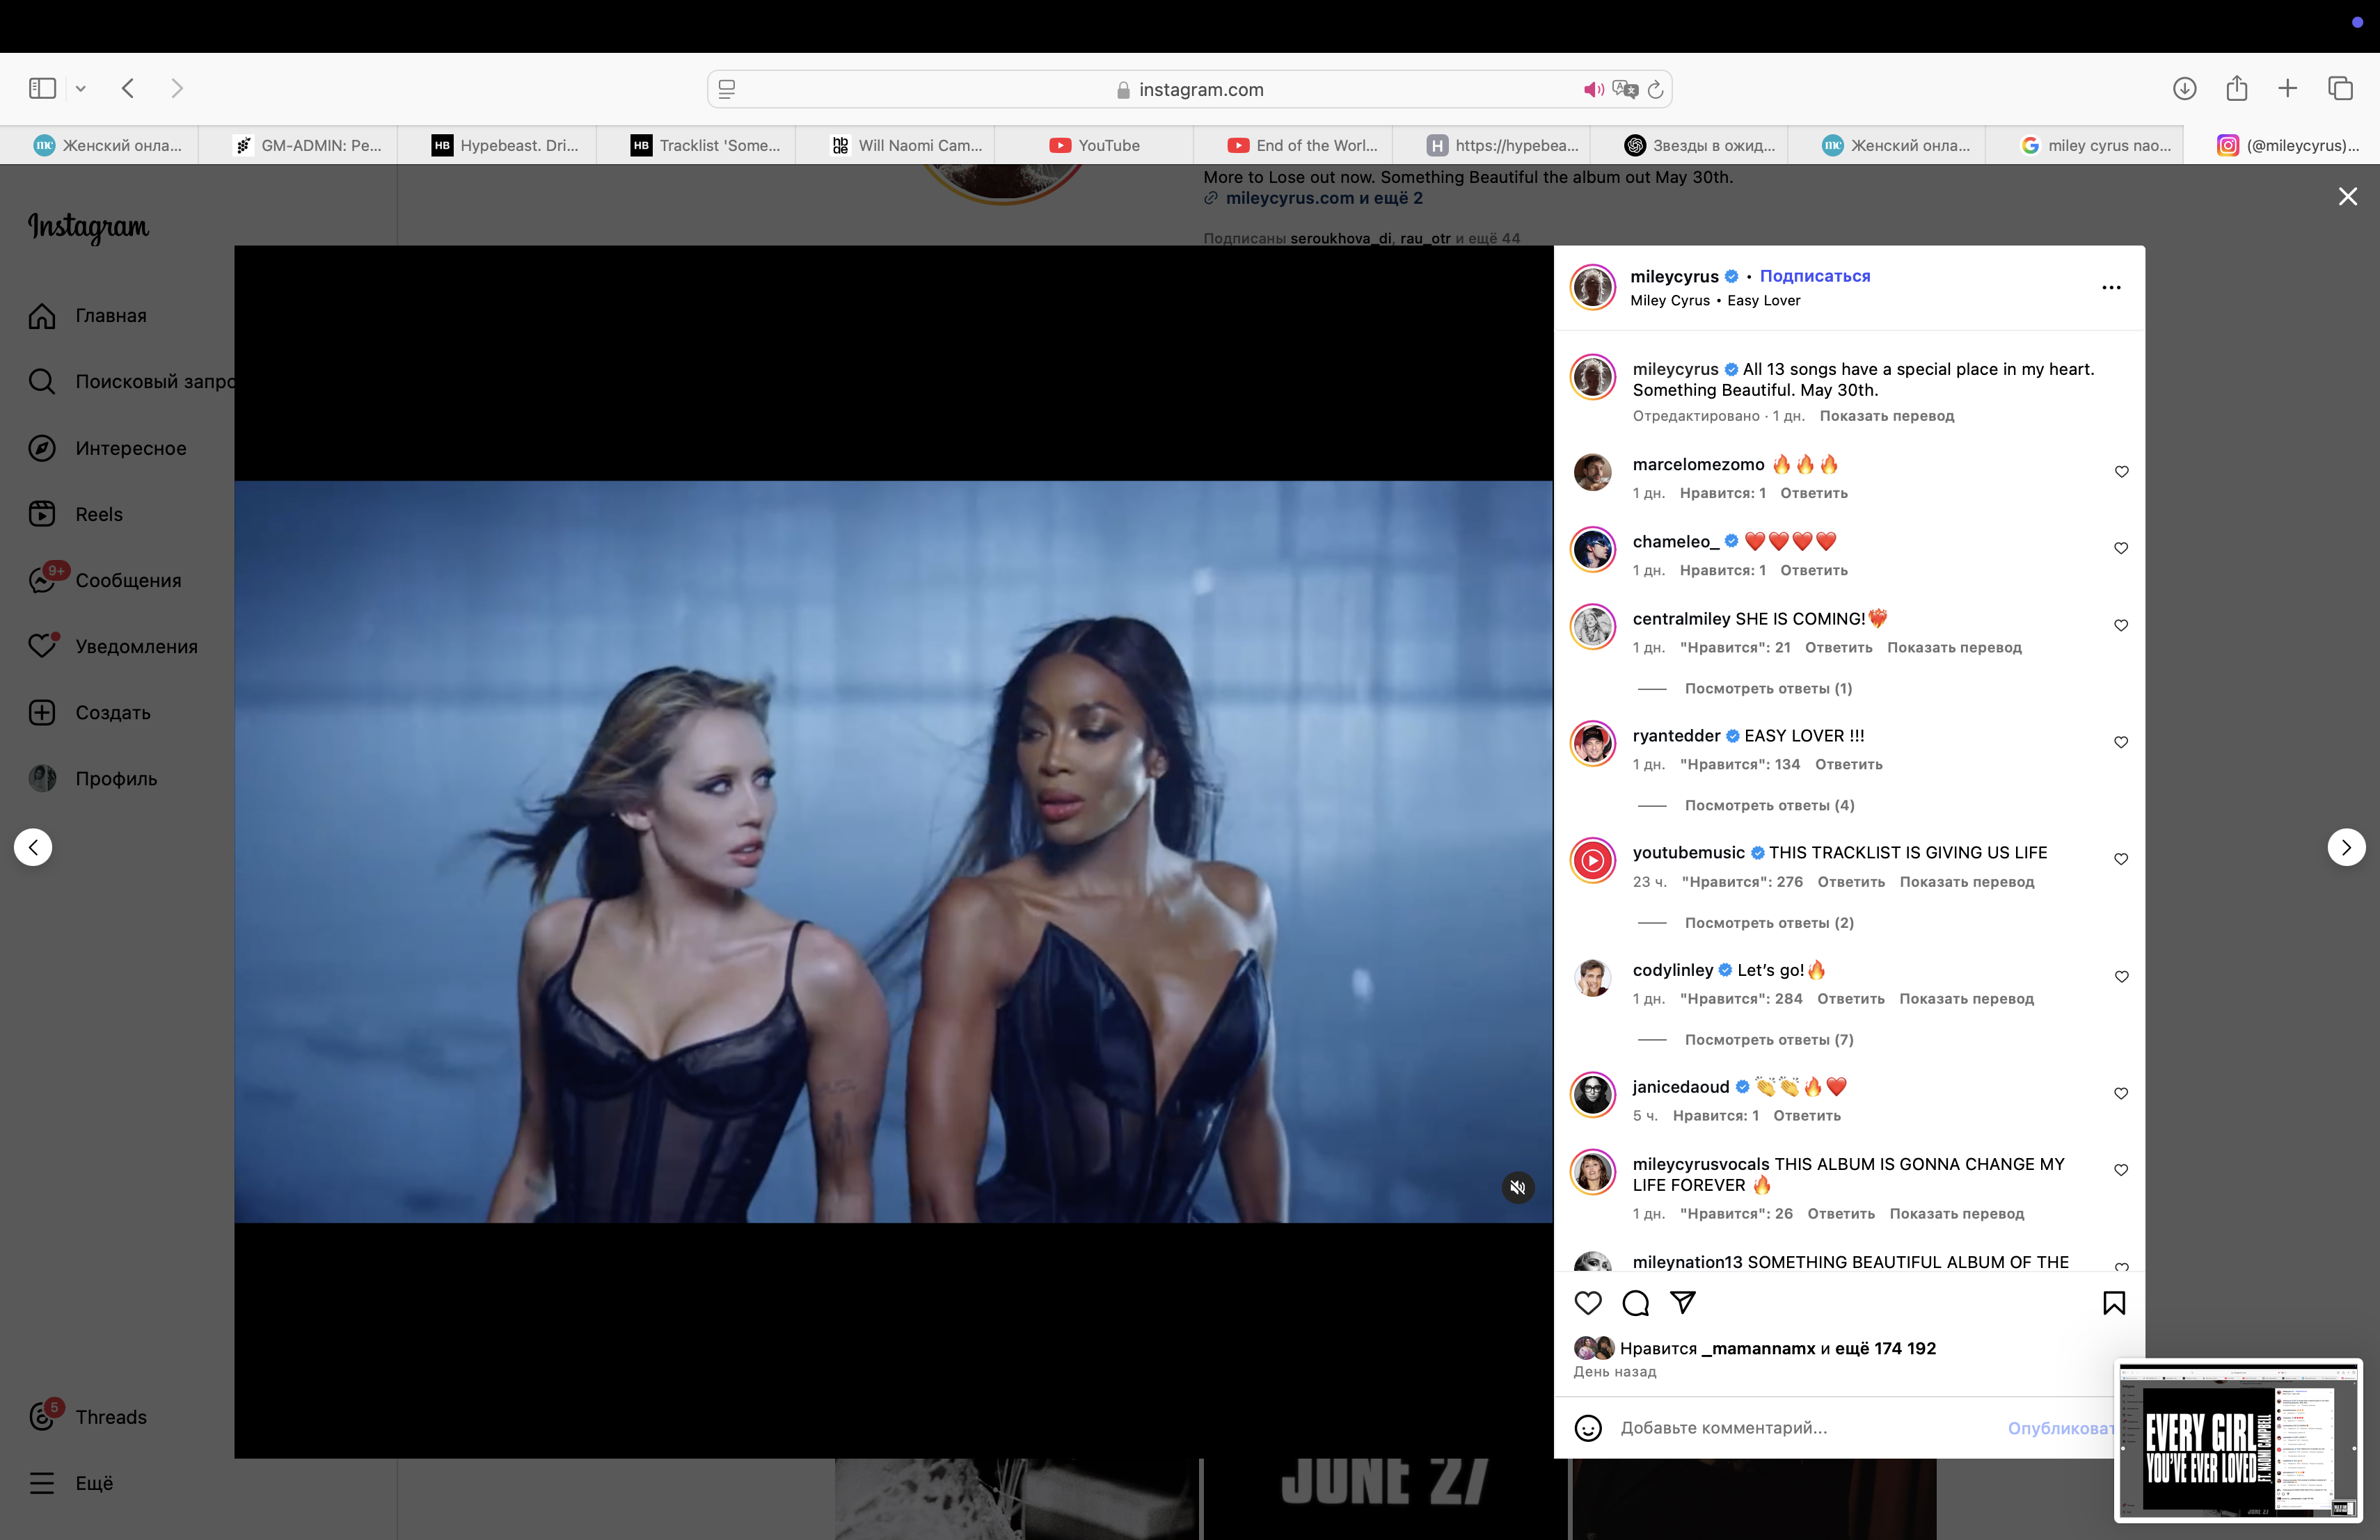The height and width of the screenshot is (1540, 2380).
Task: Click the translate page icon
Action: [x=1625, y=90]
